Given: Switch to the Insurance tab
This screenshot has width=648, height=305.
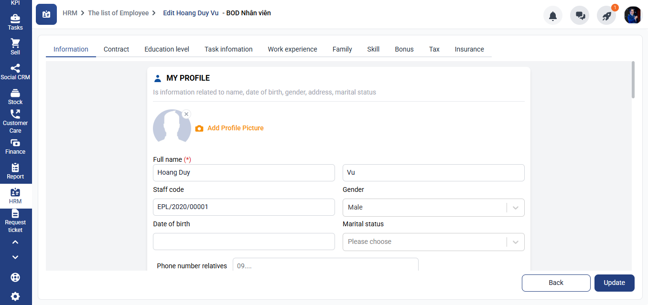Looking at the screenshot, I should click(x=469, y=49).
